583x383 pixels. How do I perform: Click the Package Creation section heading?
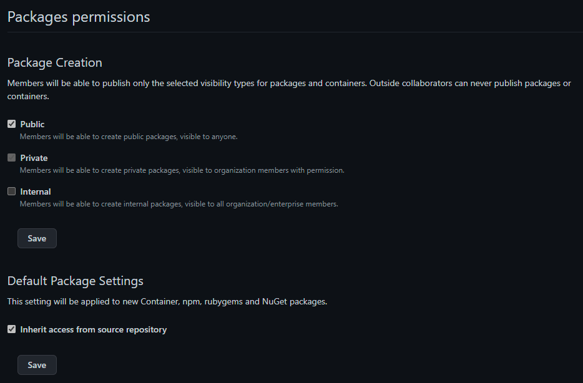54,62
